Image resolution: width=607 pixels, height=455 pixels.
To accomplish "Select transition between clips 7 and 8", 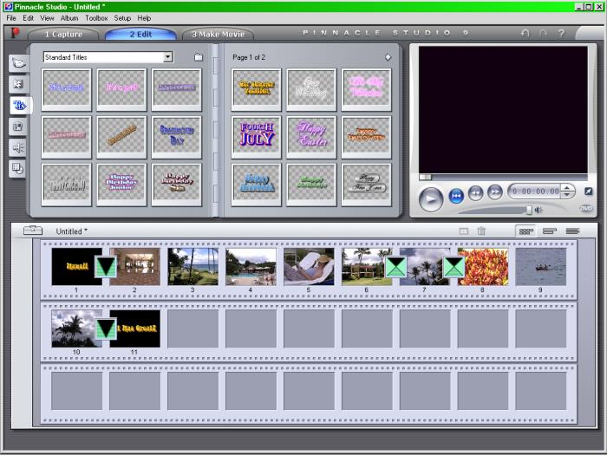I will pos(454,267).
